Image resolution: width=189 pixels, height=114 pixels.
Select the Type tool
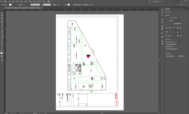click(2, 27)
